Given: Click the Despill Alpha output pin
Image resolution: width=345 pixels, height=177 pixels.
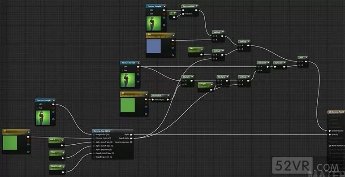Looking at the screenshot, I should pyautogui.click(x=131, y=138).
